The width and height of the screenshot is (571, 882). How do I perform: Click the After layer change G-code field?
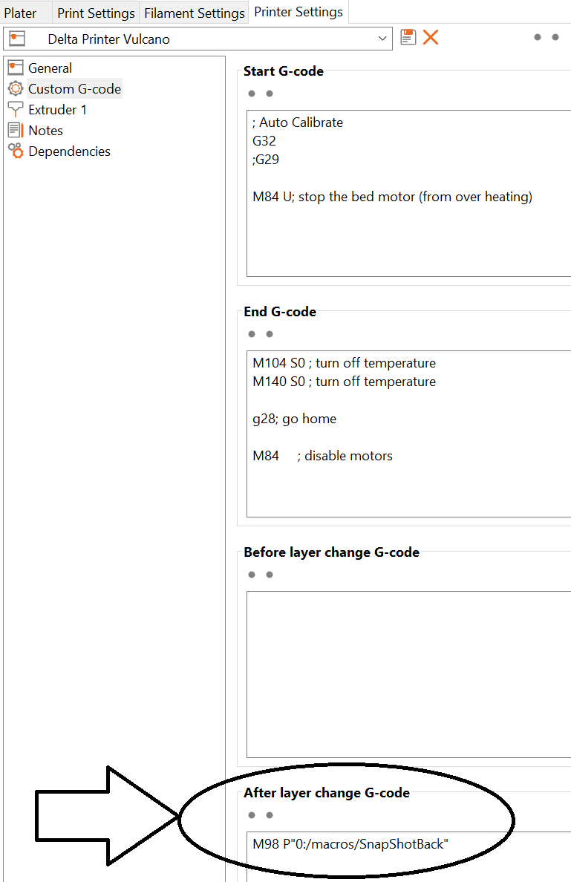(x=408, y=854)
